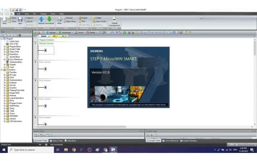Click Insert in the editor toolbar

[x=79, y=33]
